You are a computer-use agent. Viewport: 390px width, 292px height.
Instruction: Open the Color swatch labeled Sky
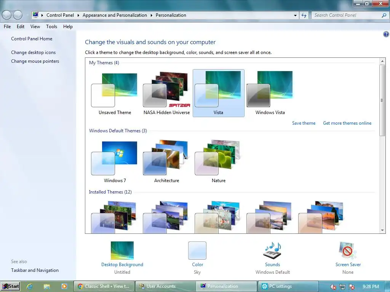click(x=197, y=250)
